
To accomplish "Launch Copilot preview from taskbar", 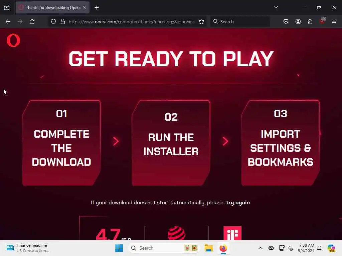I will 331,248.
